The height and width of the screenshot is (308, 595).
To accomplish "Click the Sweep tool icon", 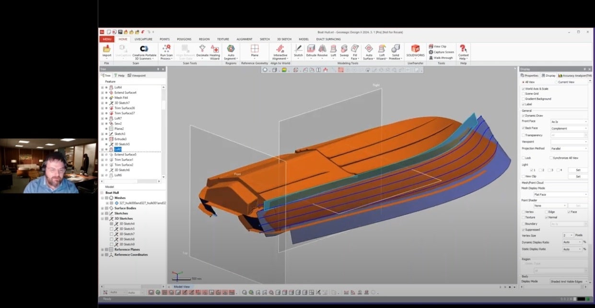I will pos(344,49).
